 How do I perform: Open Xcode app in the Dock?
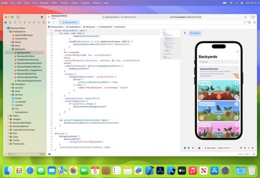tap(150, 170)
